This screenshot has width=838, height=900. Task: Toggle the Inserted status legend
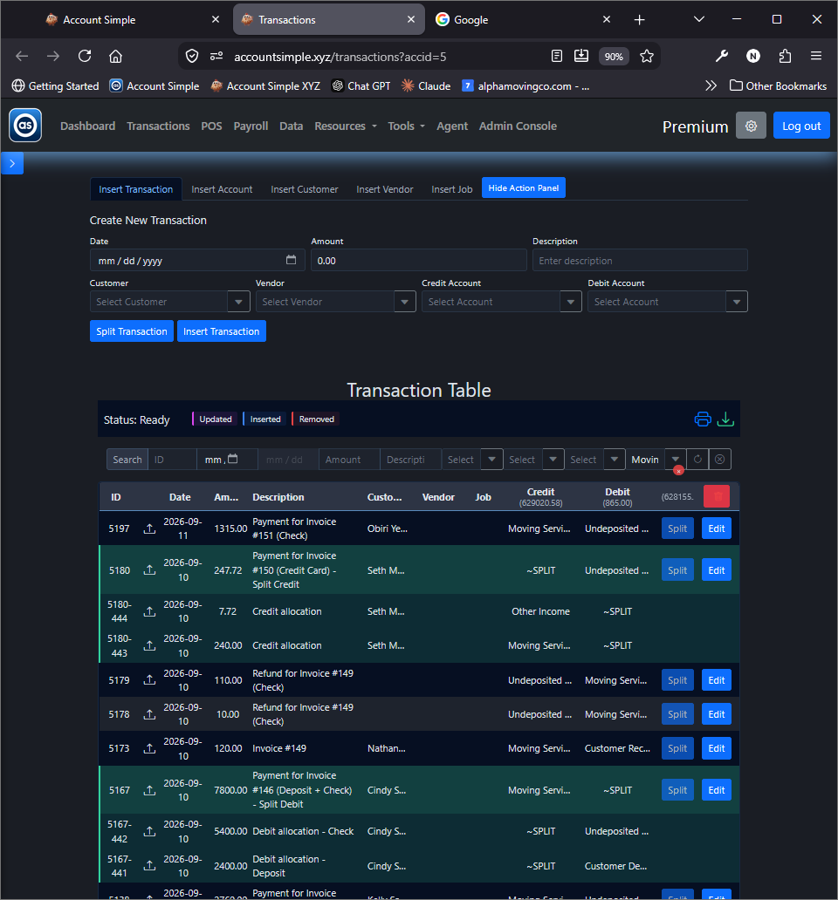click(264, 419)
